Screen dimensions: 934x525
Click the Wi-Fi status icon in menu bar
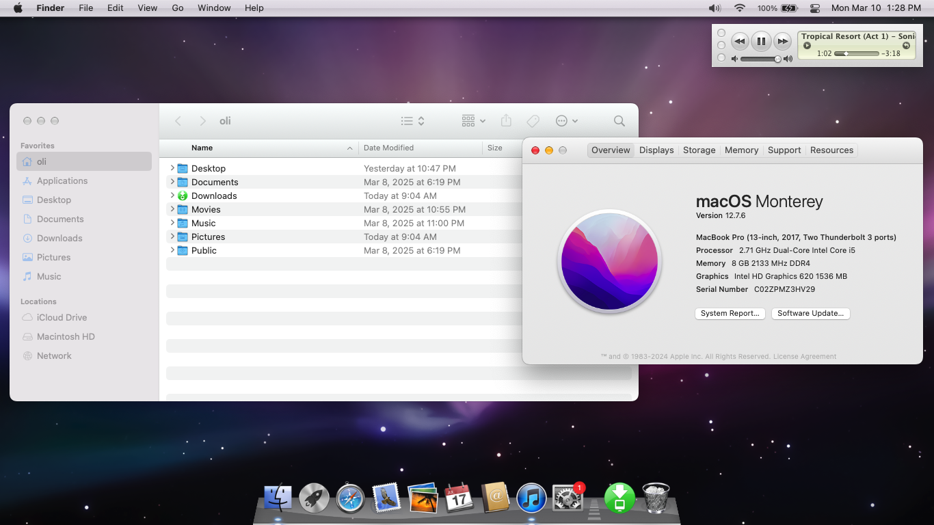[x=739, y=8]
